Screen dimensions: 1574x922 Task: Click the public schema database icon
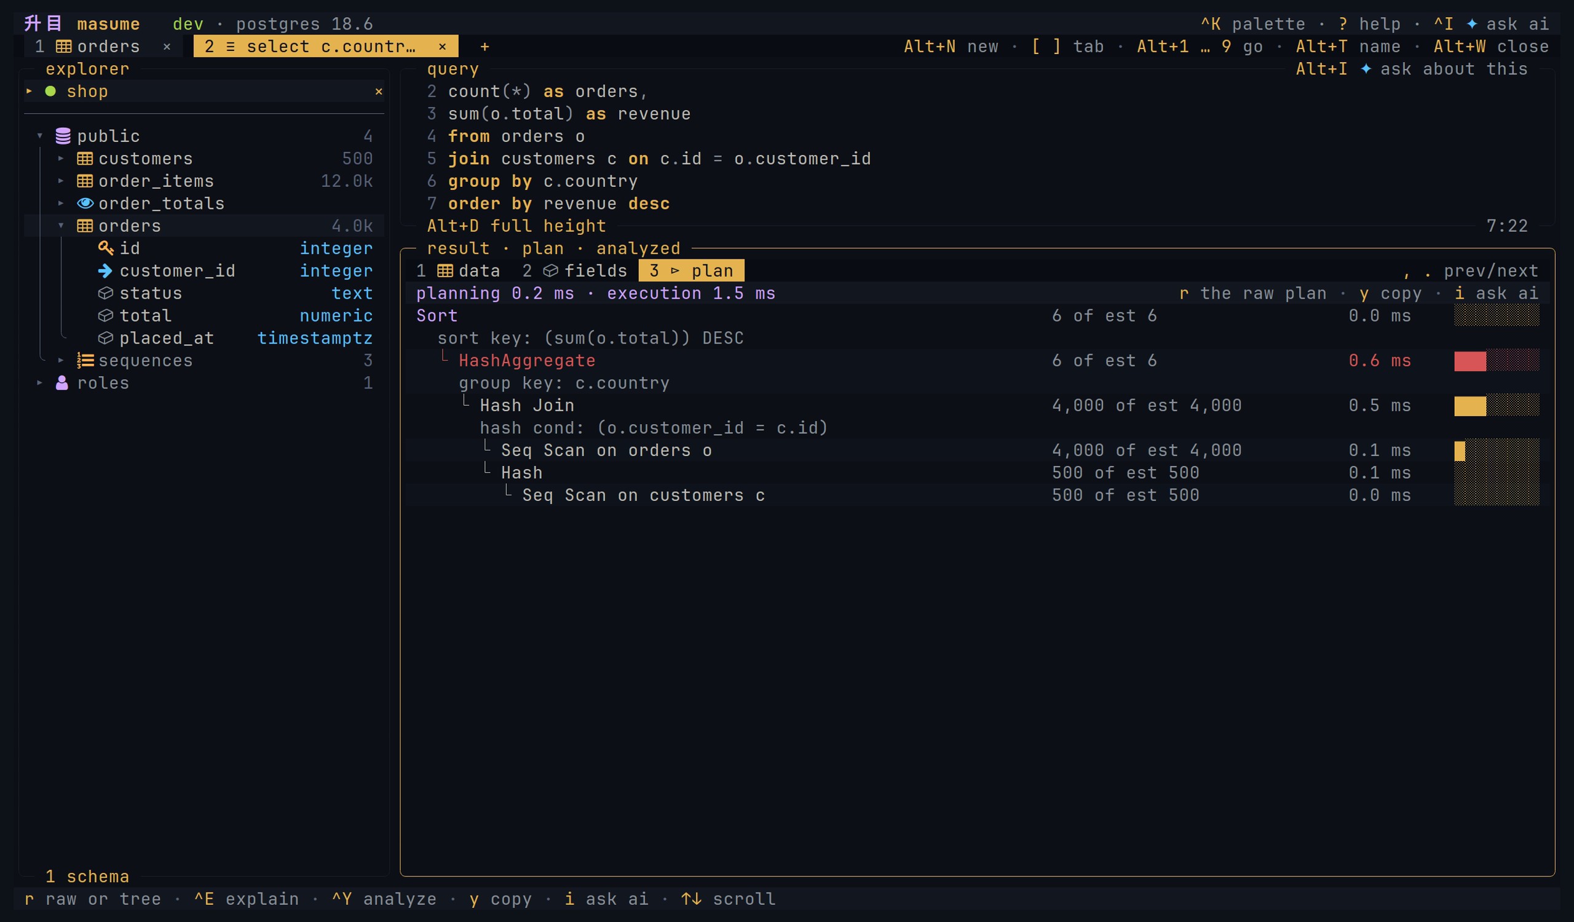[x=63, y=136]
